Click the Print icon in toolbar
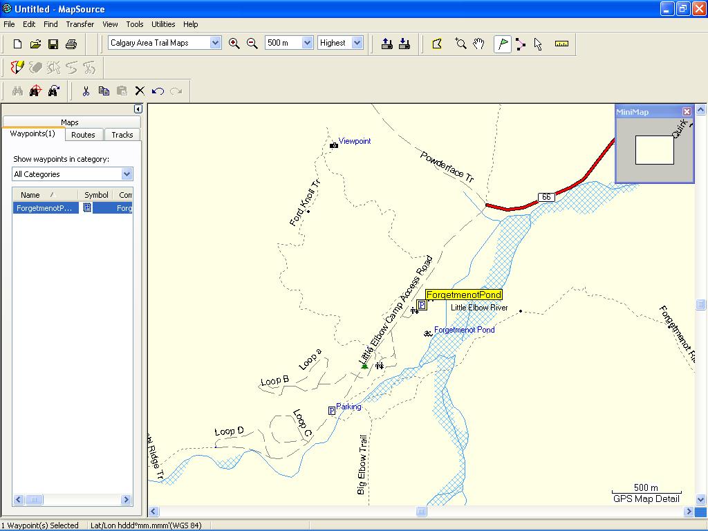The image size is (708, 531). pyautogui.click(x=71, y=44)
